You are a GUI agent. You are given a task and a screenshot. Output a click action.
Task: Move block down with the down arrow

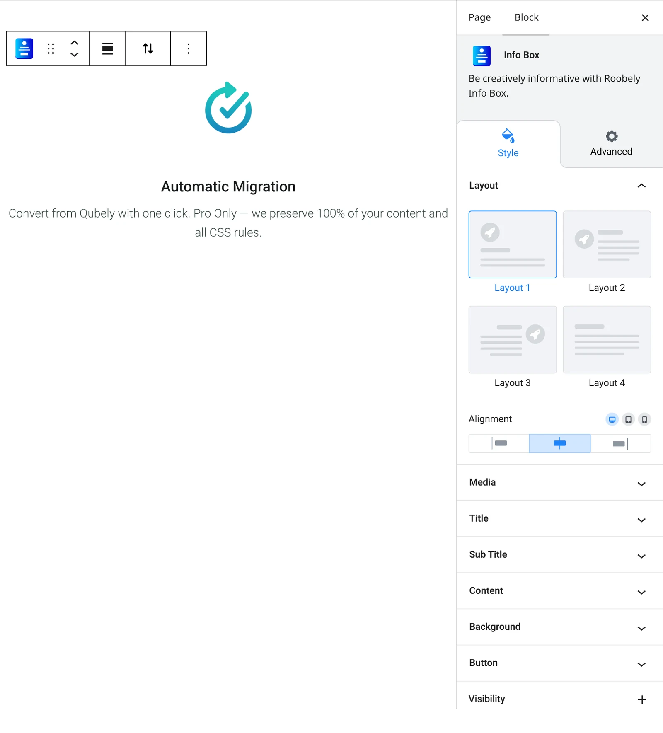(x=74, y=54)
